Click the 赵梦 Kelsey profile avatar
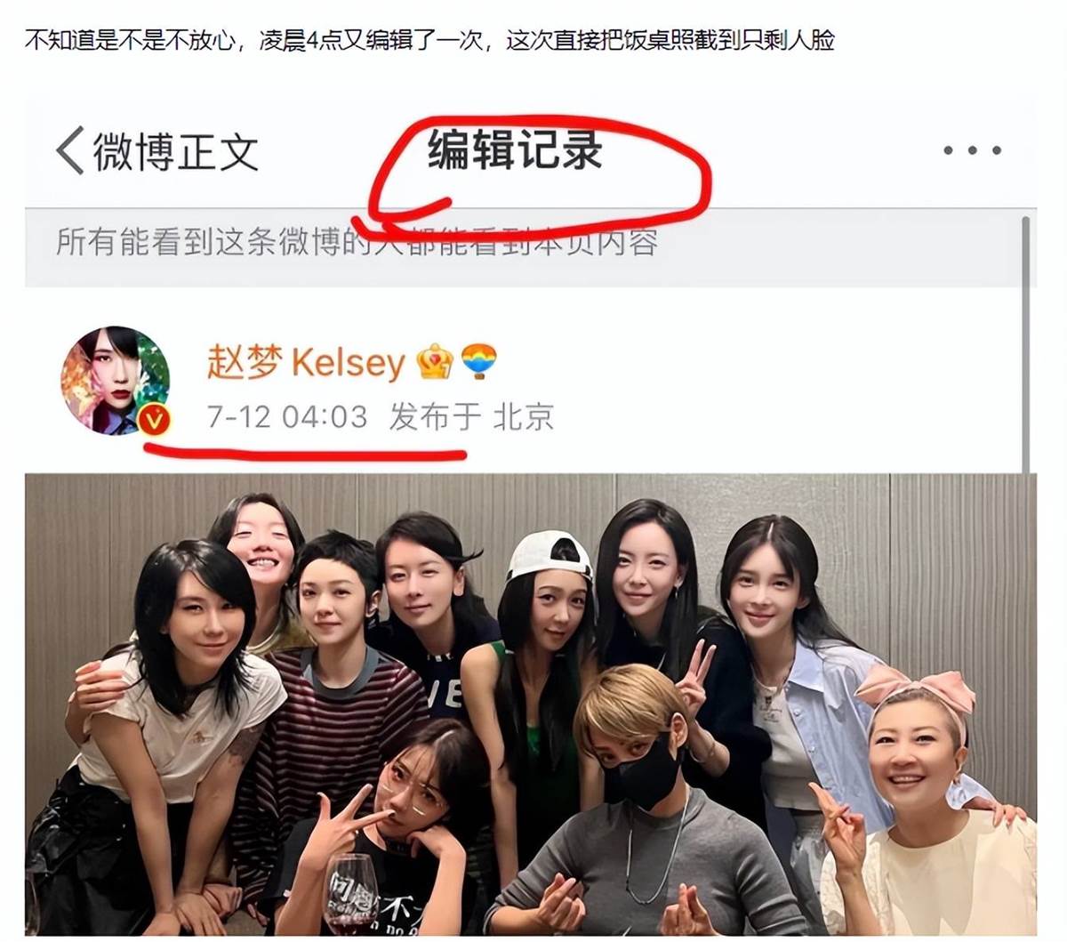The height and width of the screenshot is (942, 1067). click(115, 380)
